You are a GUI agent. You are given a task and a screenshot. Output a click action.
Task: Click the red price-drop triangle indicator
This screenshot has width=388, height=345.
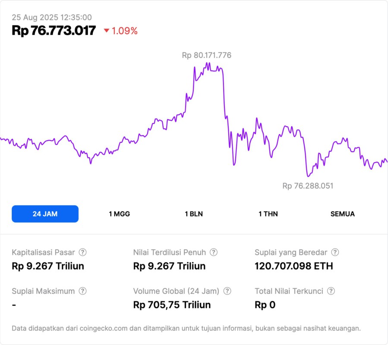point(107,31)
